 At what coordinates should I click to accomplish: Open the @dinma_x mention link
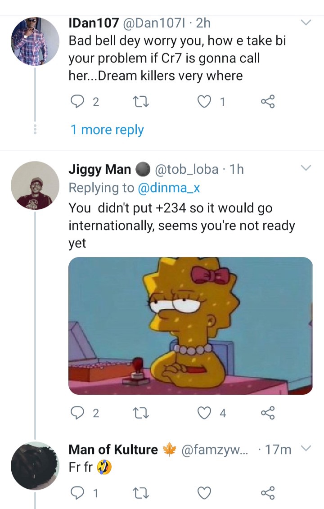pyautogui.click(x=169, y=188)
